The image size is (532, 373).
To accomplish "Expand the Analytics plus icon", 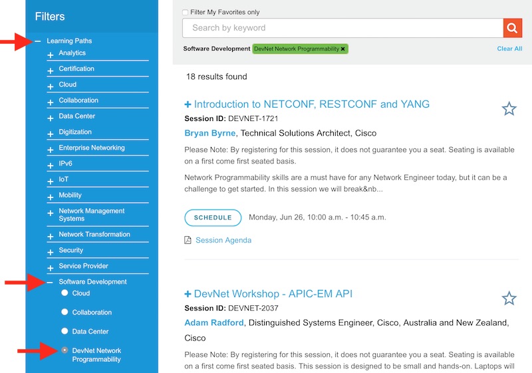I will click(x=51, y=54).
